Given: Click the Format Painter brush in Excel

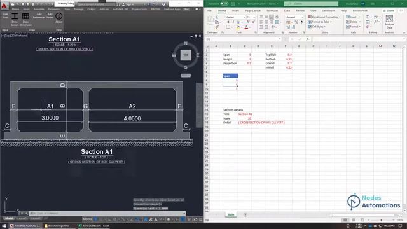Looking at the screenshot, I should (x=217, y=27).
